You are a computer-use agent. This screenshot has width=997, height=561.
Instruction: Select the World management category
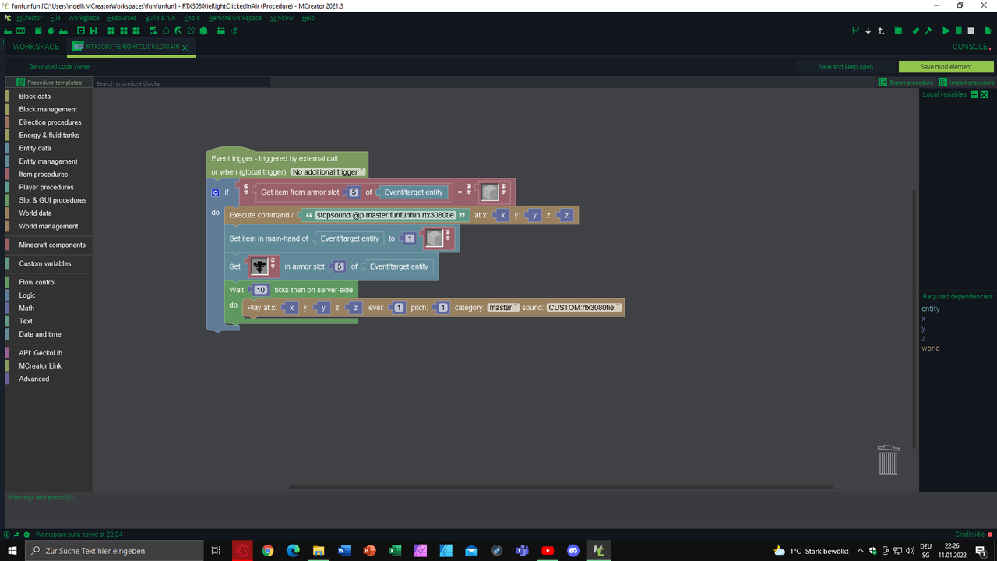48,226
